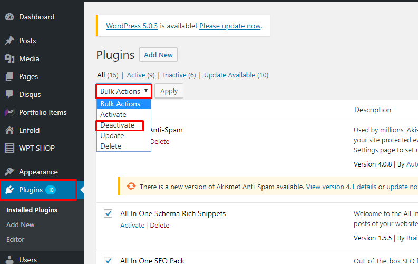
Task: Open View version 4.1 details link
Action: (x=341, y=187)
